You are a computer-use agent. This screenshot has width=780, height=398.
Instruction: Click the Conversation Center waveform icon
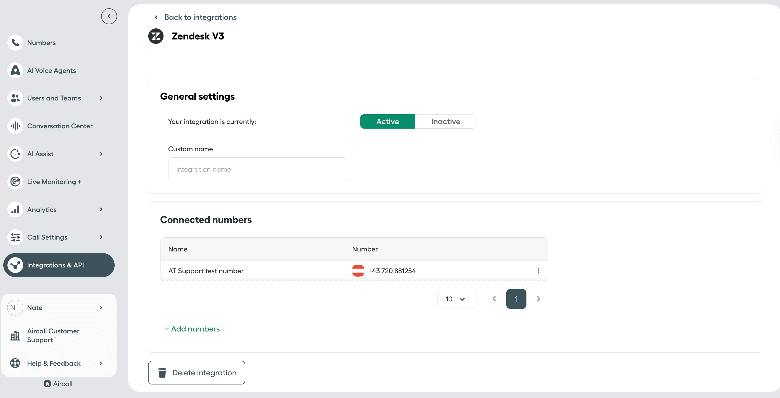click(15, 126)
